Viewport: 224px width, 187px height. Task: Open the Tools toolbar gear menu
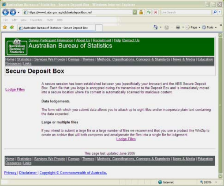tap(209, 27)
